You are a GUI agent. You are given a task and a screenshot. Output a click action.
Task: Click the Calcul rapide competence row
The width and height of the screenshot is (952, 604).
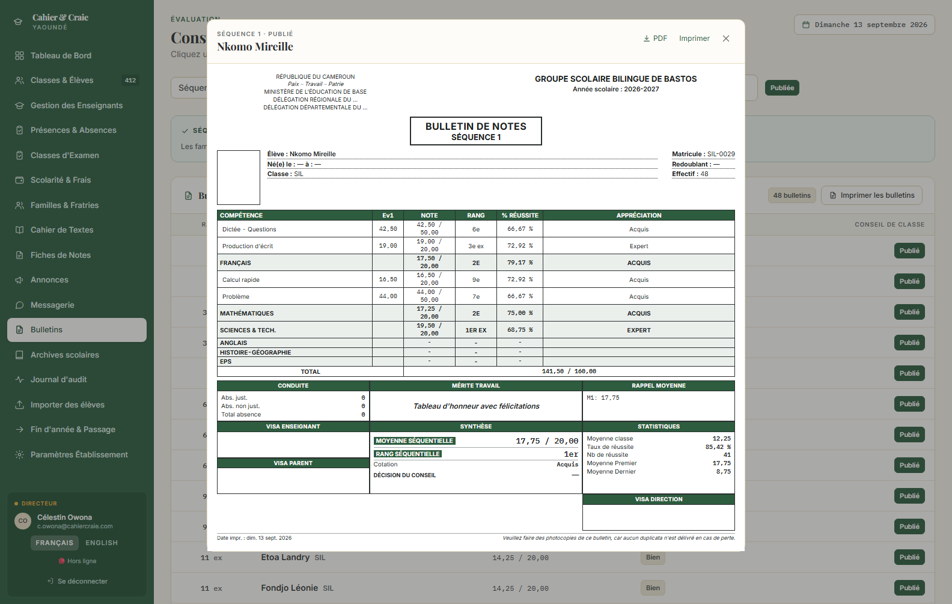[476, 279]
